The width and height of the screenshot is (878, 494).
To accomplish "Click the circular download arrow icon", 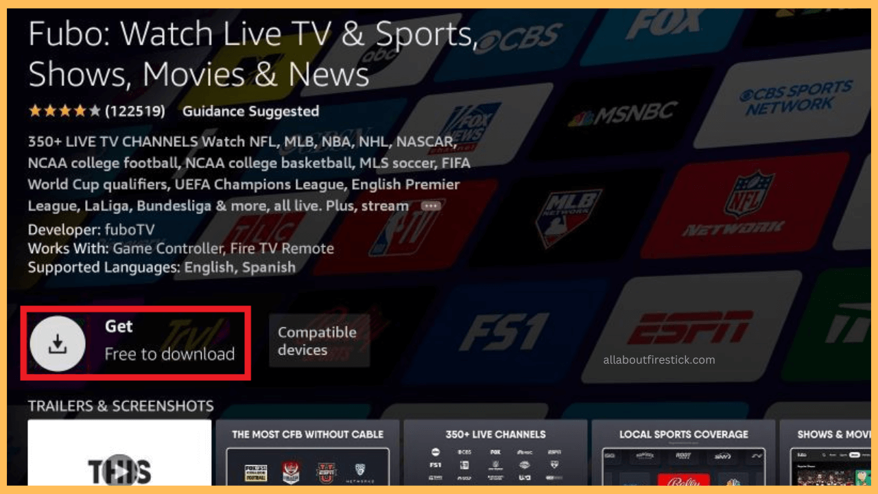I will pyautogui.click(x=58, y=344).
